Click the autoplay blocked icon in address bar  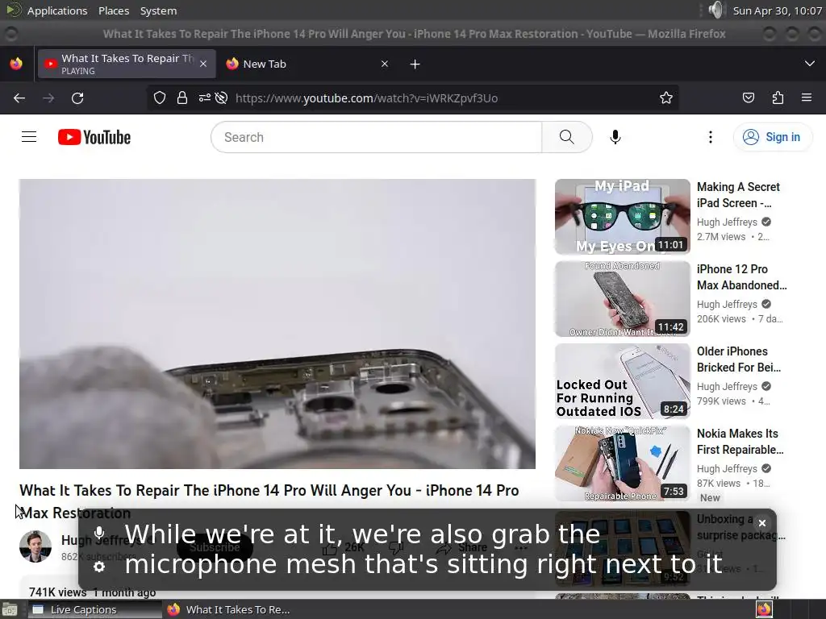[222, 98]
